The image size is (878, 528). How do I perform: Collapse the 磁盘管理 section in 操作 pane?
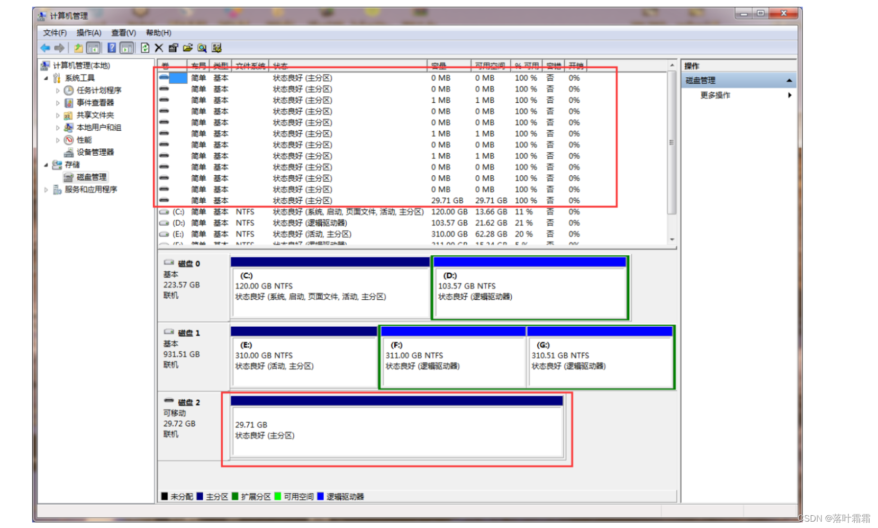[x=789, y=80]
